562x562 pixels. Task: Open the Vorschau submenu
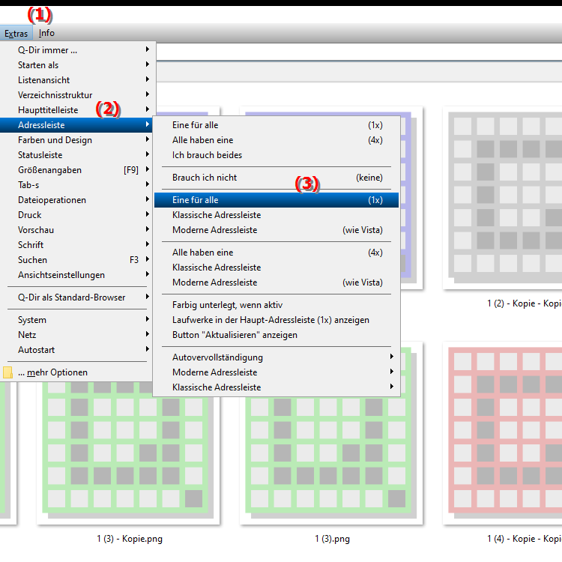click(77, 230)
